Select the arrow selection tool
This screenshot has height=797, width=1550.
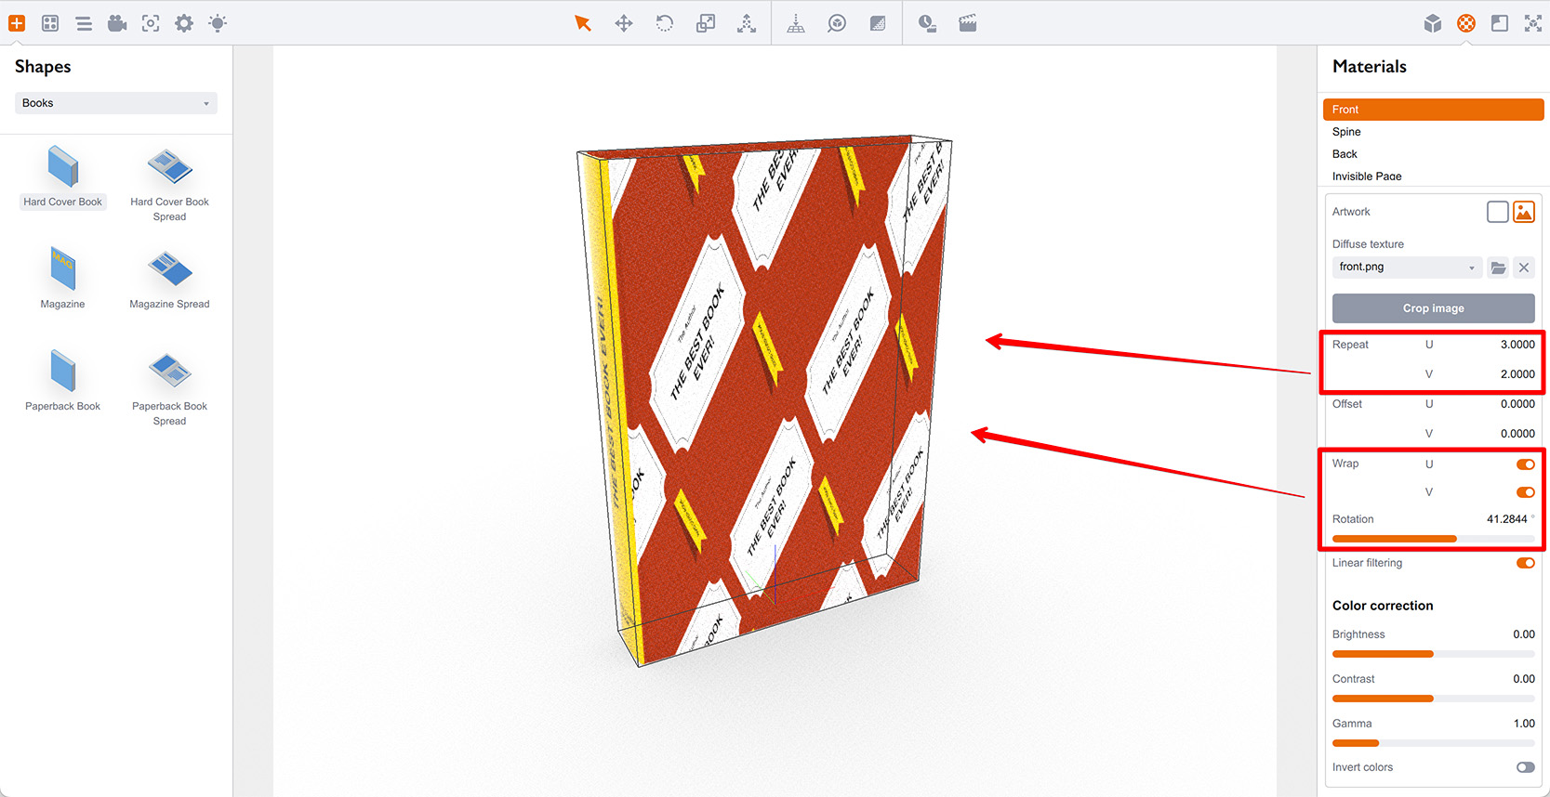pos(583,23)
